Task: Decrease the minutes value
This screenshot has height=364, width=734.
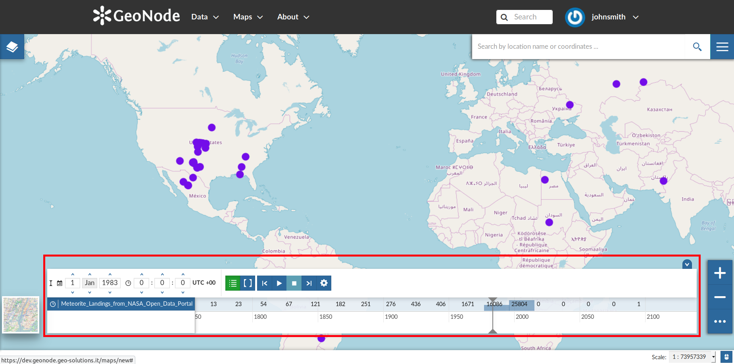Action: point(162,292)
